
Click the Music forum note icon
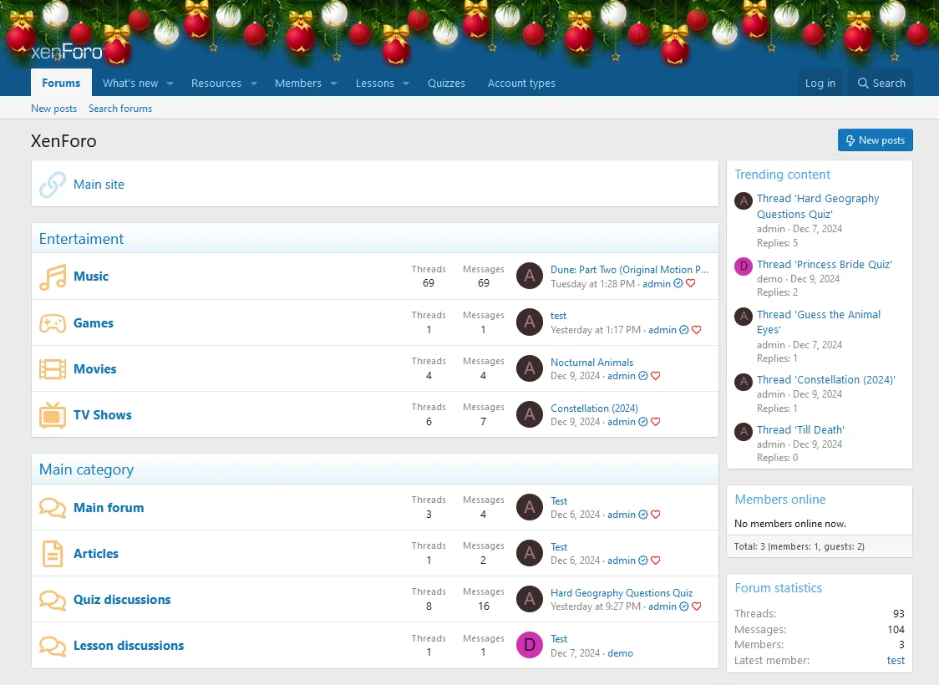coord(53,277)
